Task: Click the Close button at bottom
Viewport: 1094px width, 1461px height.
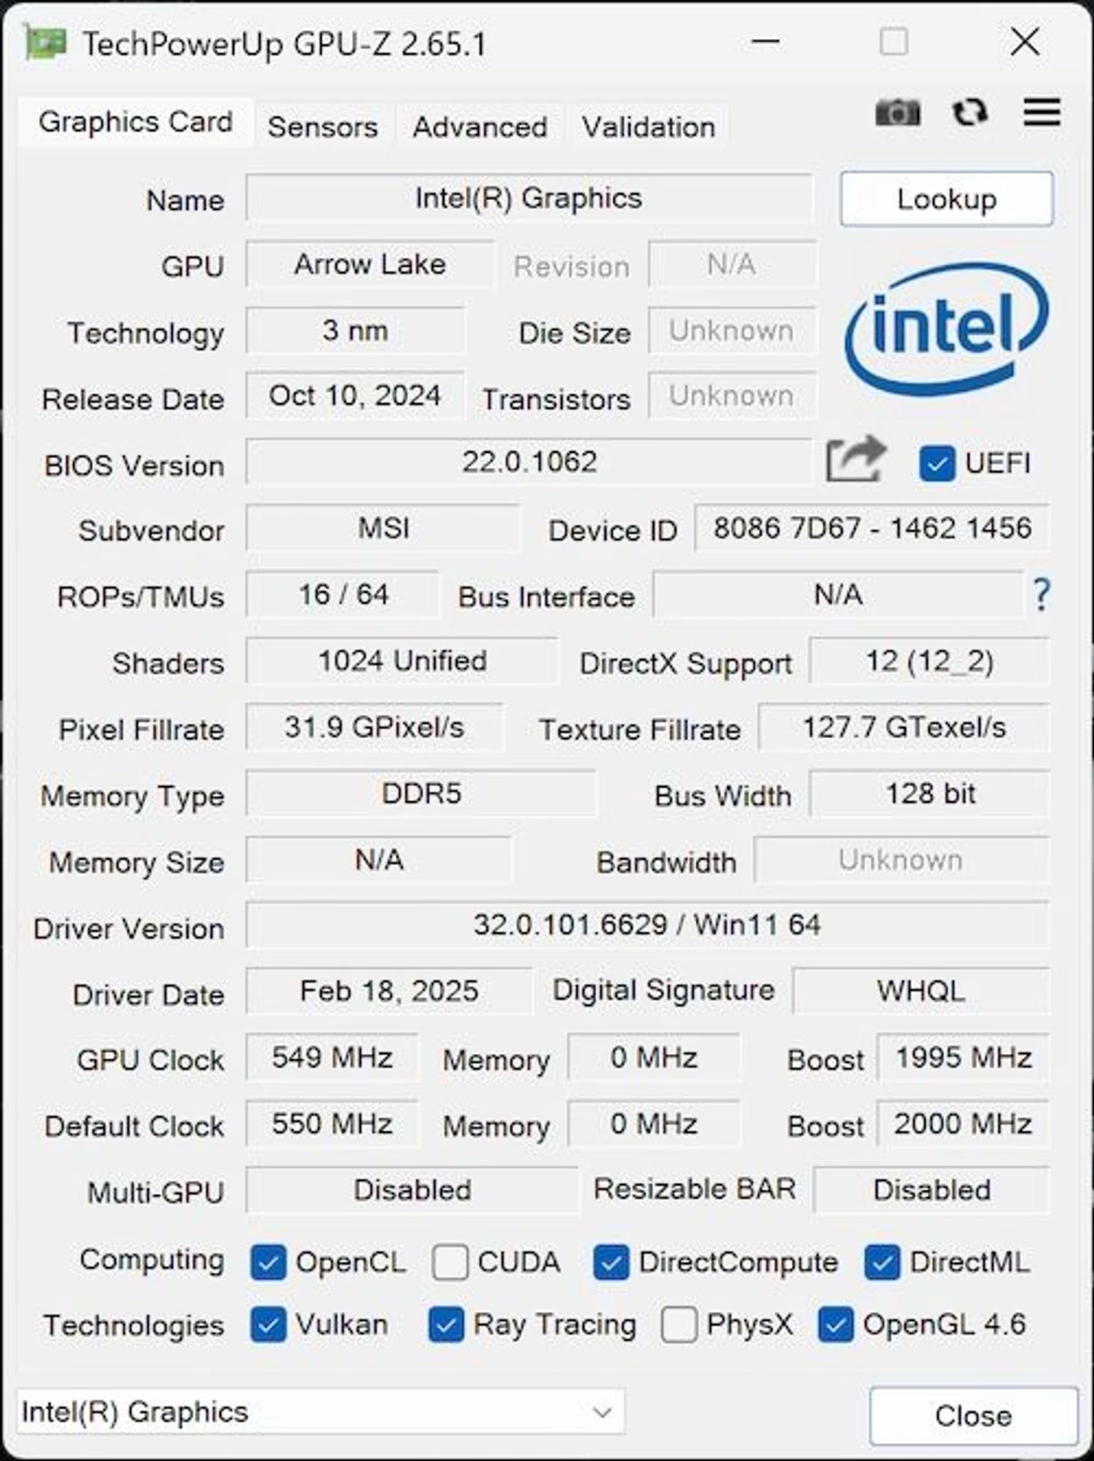Action: 973,1416
